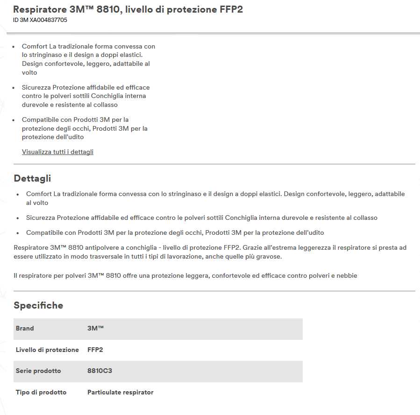The image size is (420, 415).
Task: Open the 'Visualizza tutti i dettagli' link
Action: click(57, 152)
